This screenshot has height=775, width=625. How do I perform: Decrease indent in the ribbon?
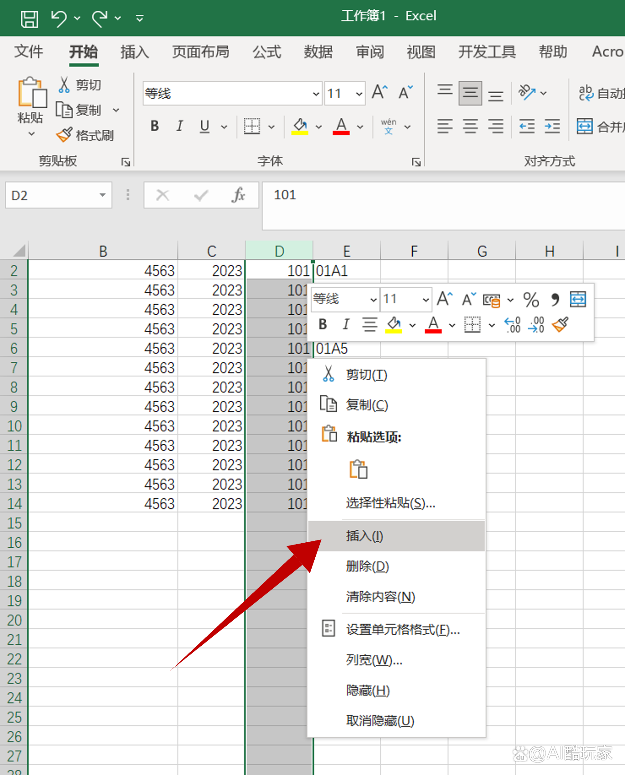click(x=527, y=126)
